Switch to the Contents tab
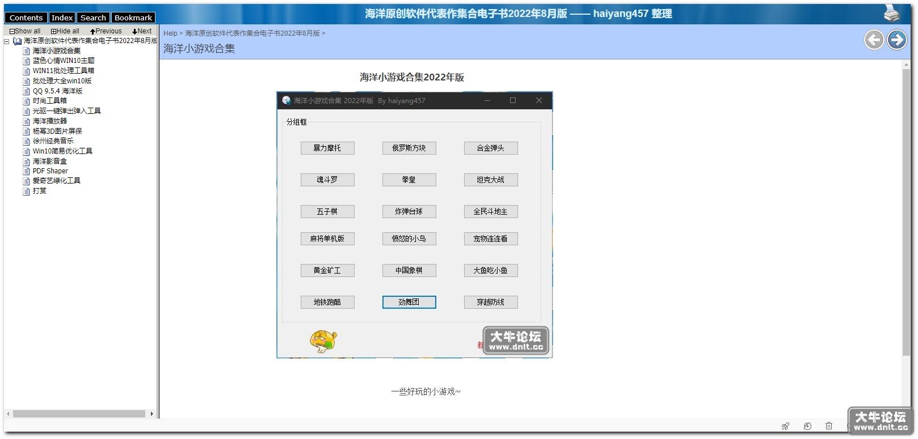 (x=26, y=18)
